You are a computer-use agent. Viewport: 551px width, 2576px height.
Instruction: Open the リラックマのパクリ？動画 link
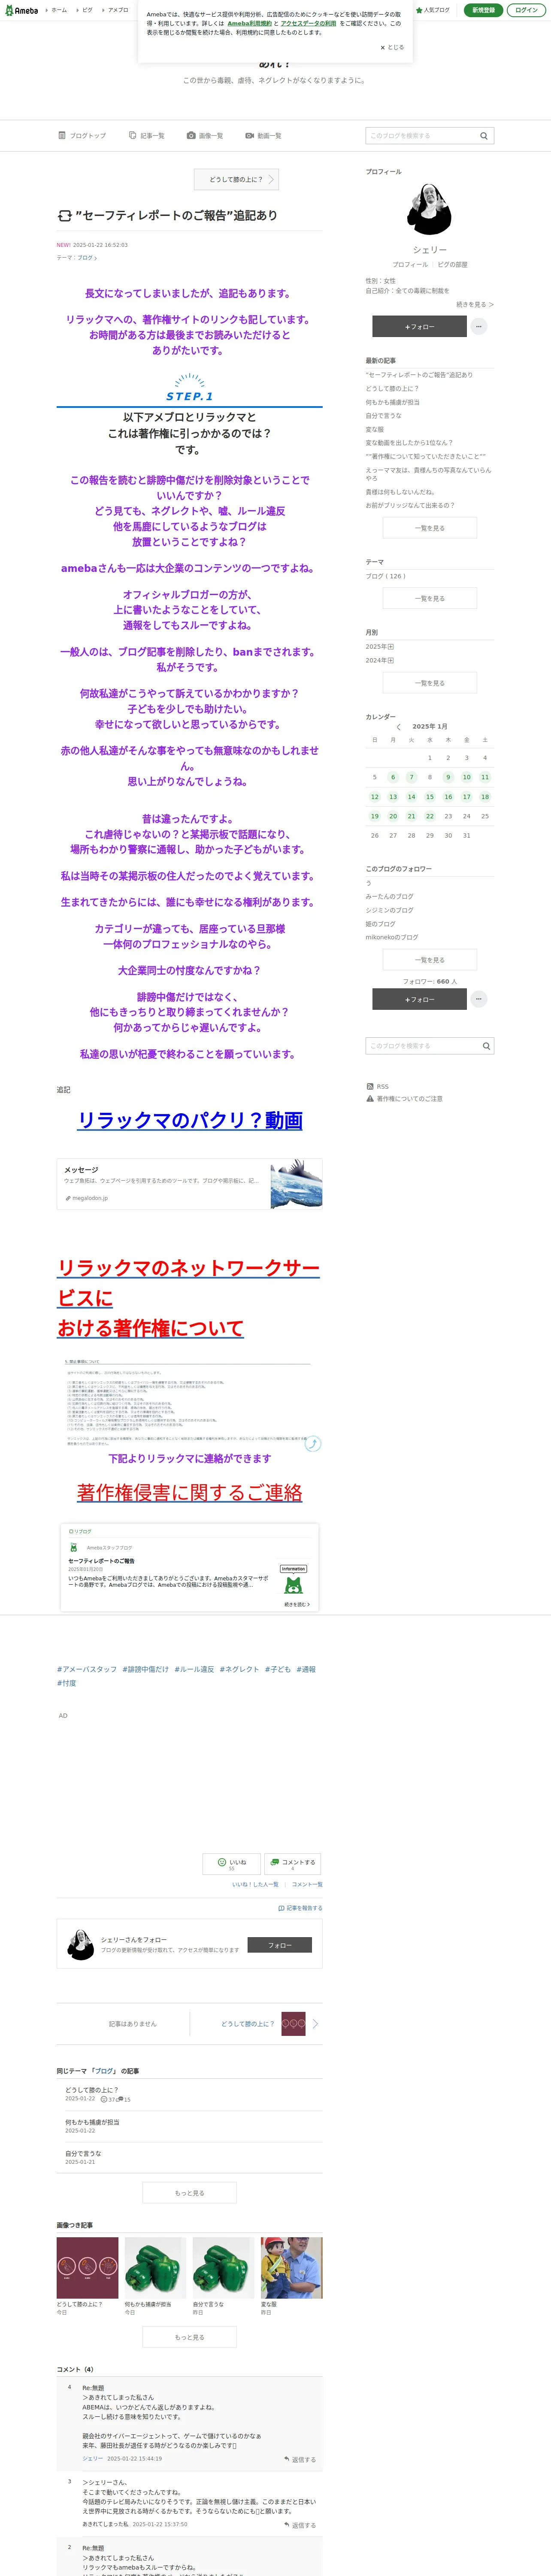click(190, 1121)
